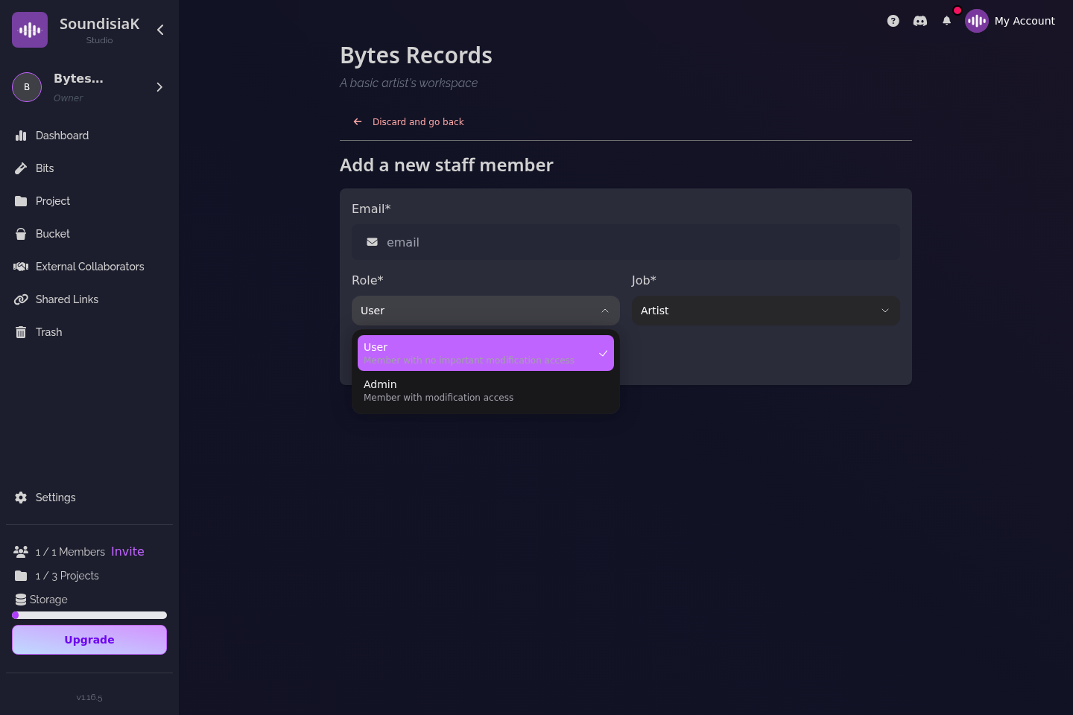The image size is (1073, 715).
Task: Open Project in the sidebar
Action: click(x=89, y=201)
